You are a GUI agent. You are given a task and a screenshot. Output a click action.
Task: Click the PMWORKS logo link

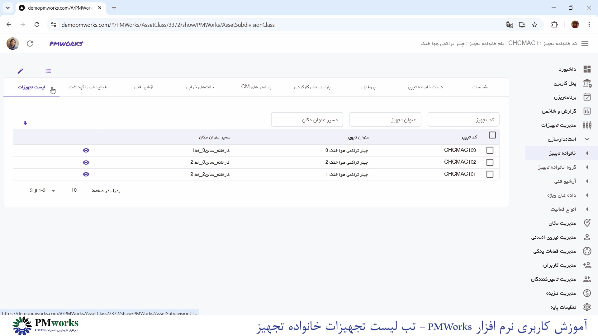[66, 44]
